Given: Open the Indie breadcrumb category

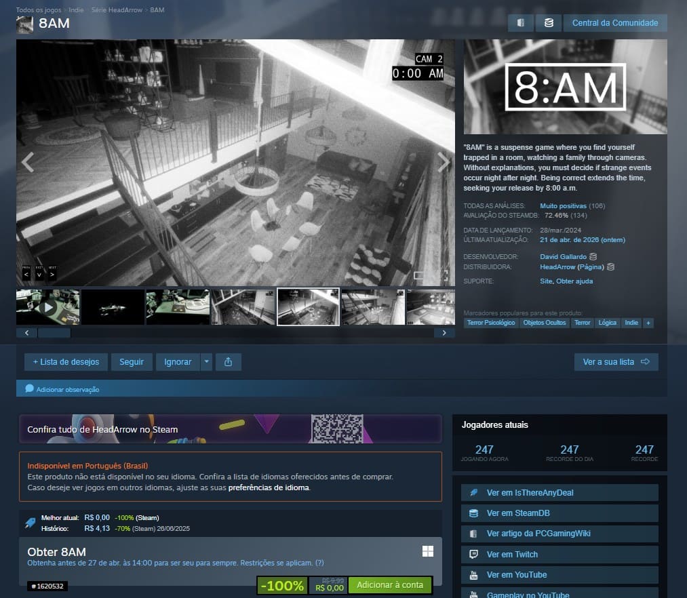Looking at the screenshot, I should (76, 10).
